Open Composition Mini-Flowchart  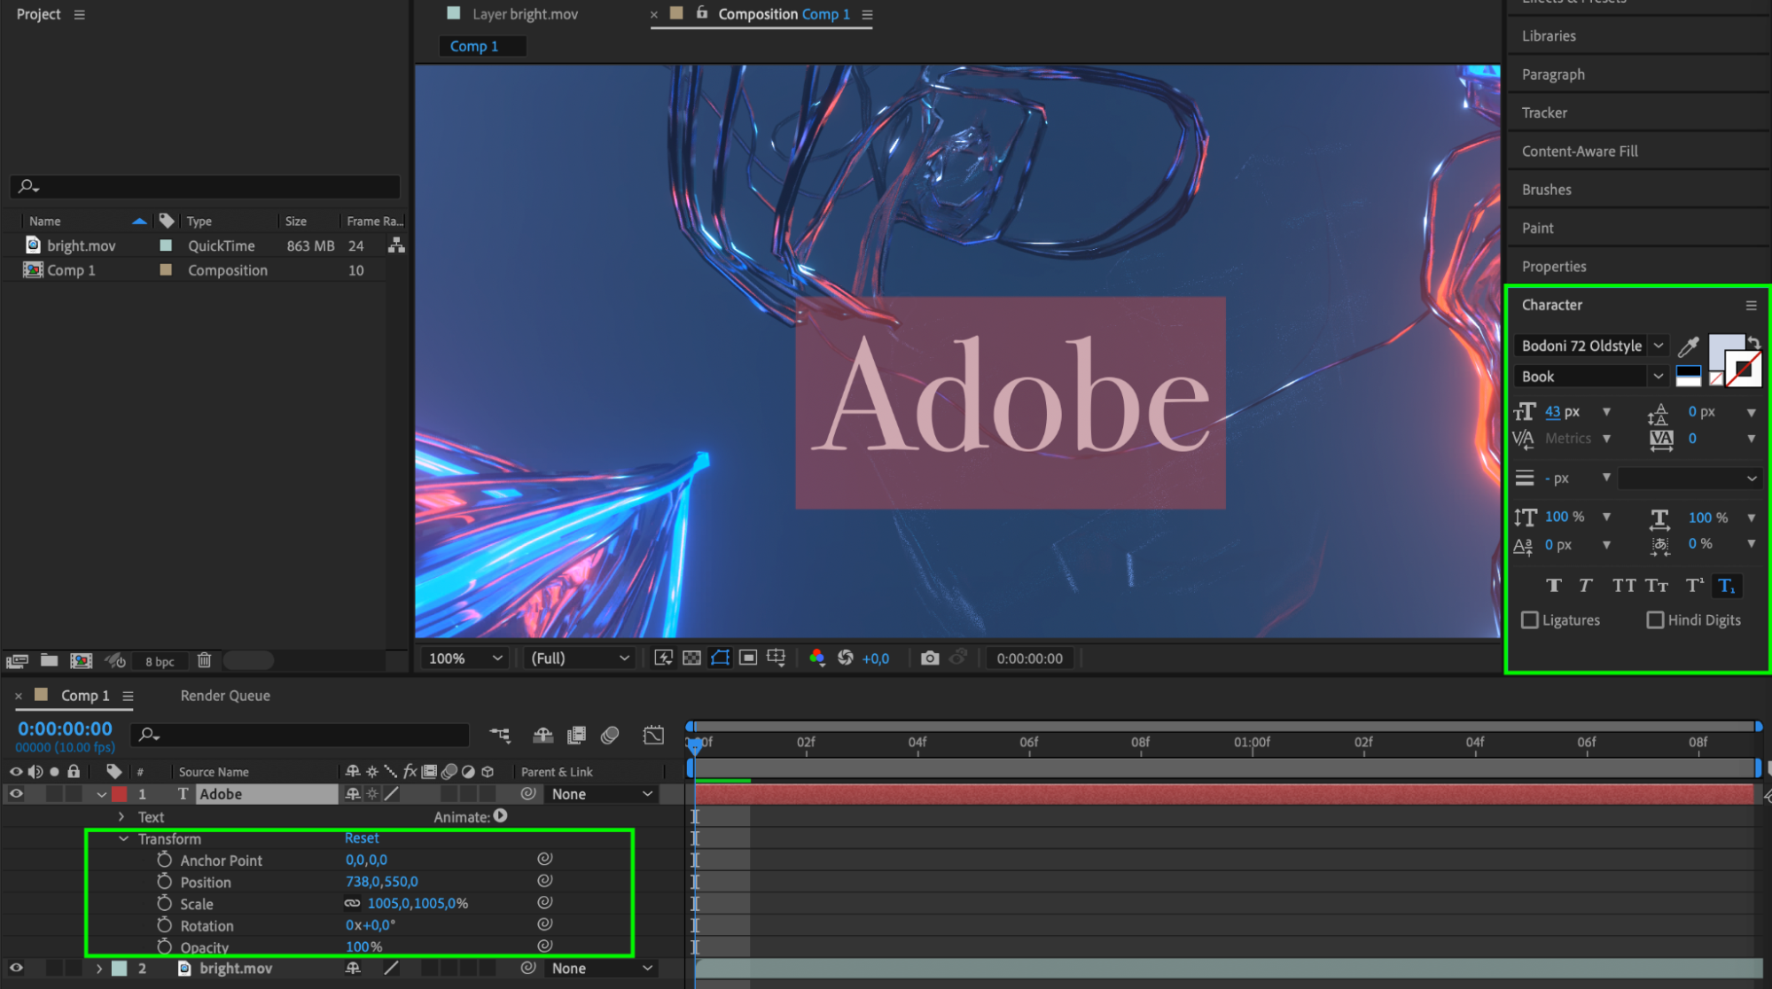click(x=500, y=735)
